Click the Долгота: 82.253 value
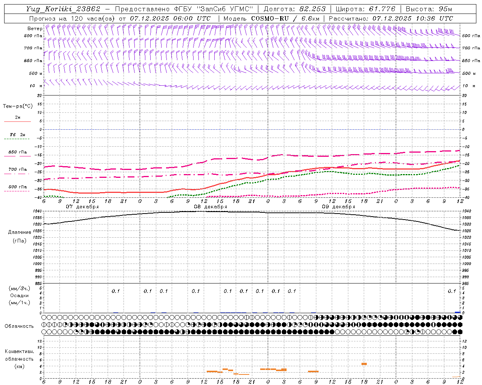The height and width of the screenshot is (385, 482). point(294,9)
